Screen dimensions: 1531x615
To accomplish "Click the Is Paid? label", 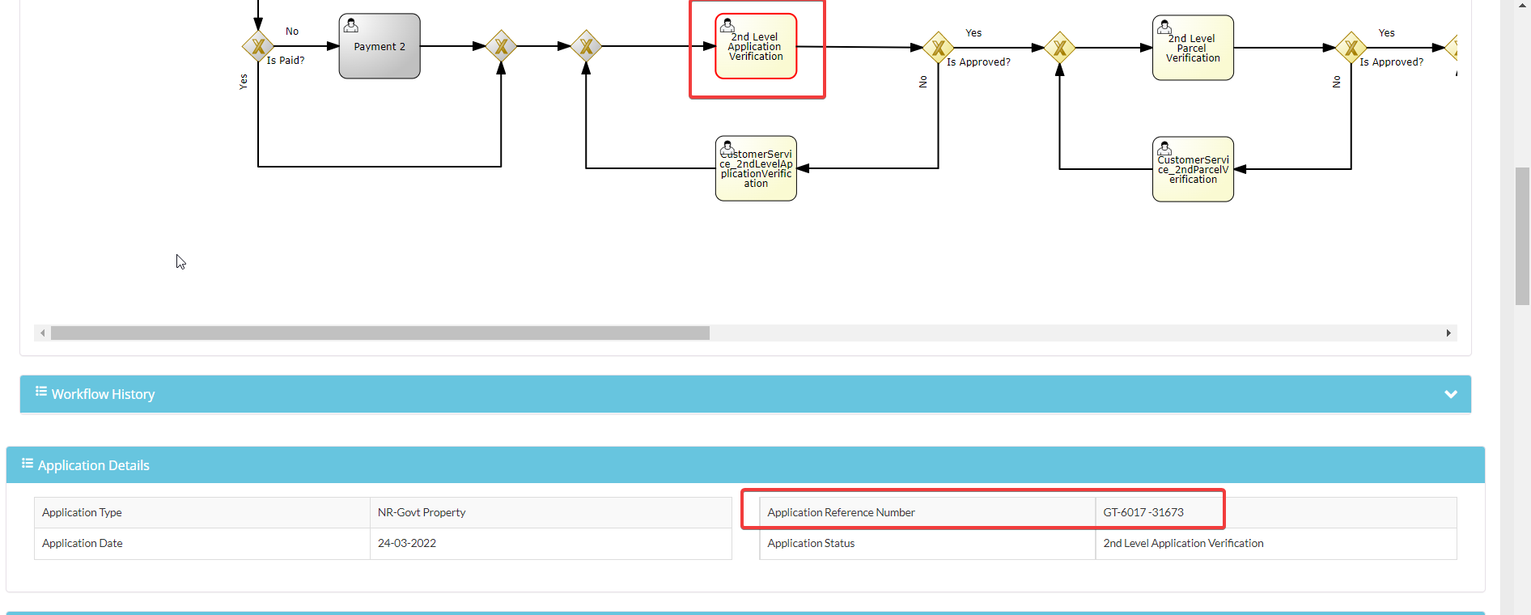I will [x=286, y=61].
